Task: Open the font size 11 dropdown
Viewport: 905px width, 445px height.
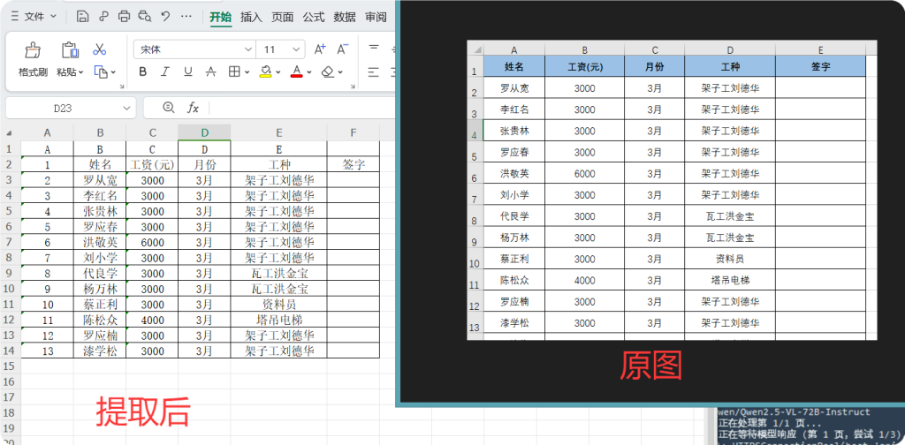Action: click(x=297, y=49)
